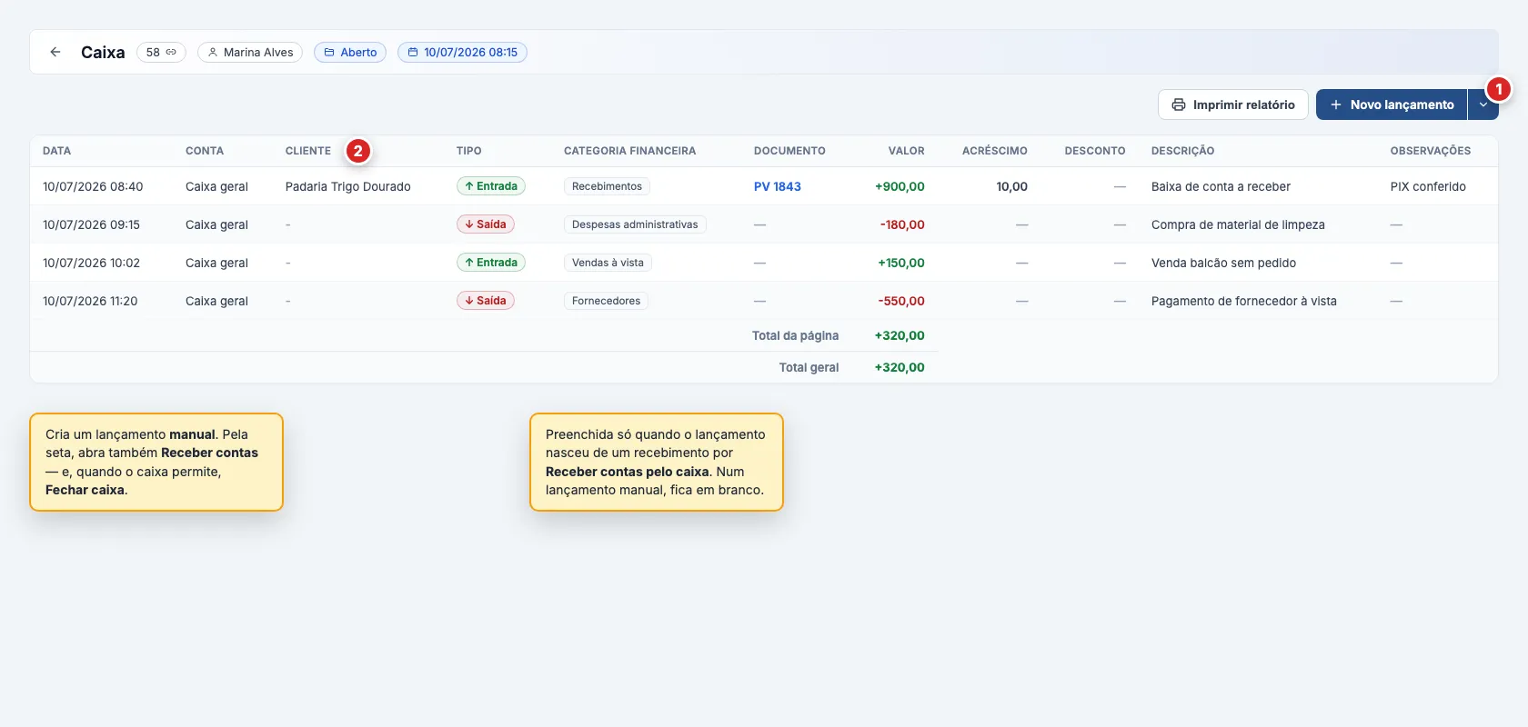Select client Padaria Trigo Dourado
The image size is (1528, 727).
(x=348, y=186)
